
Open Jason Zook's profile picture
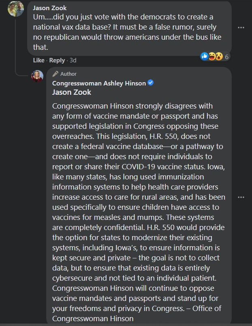point(16,9)
